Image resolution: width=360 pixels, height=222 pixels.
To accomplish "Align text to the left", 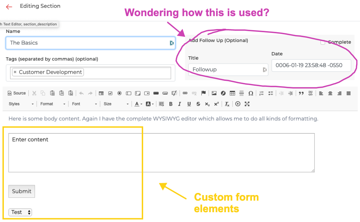I will click(x=321, y=93).
